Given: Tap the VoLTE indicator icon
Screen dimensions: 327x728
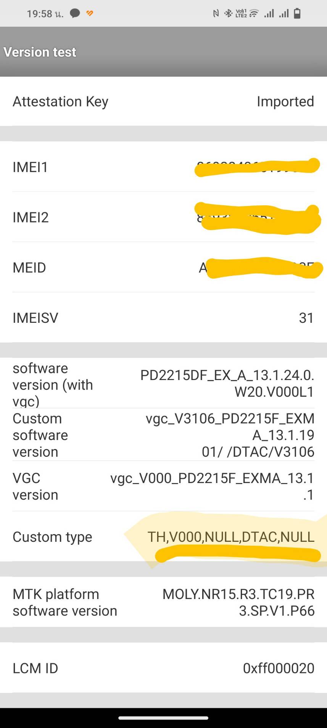Looking at the screenshot, I should (x=241, y=14).
